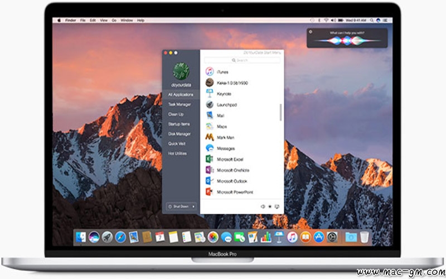446x279 pixels.
Task: Click the Wi-Fi status icon
Action: pos(326,20)
